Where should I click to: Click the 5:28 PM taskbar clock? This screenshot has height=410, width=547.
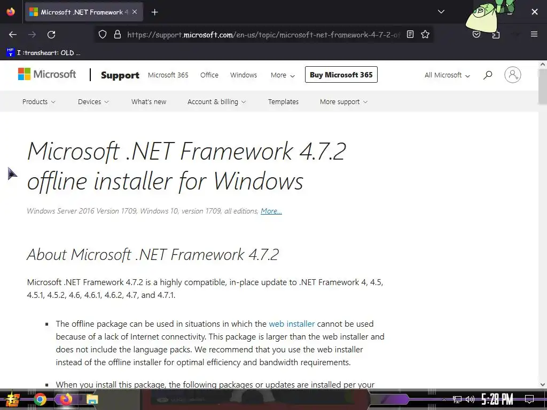(497, 399)
